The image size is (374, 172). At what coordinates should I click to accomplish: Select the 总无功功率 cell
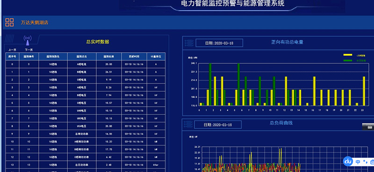(82, 165)
